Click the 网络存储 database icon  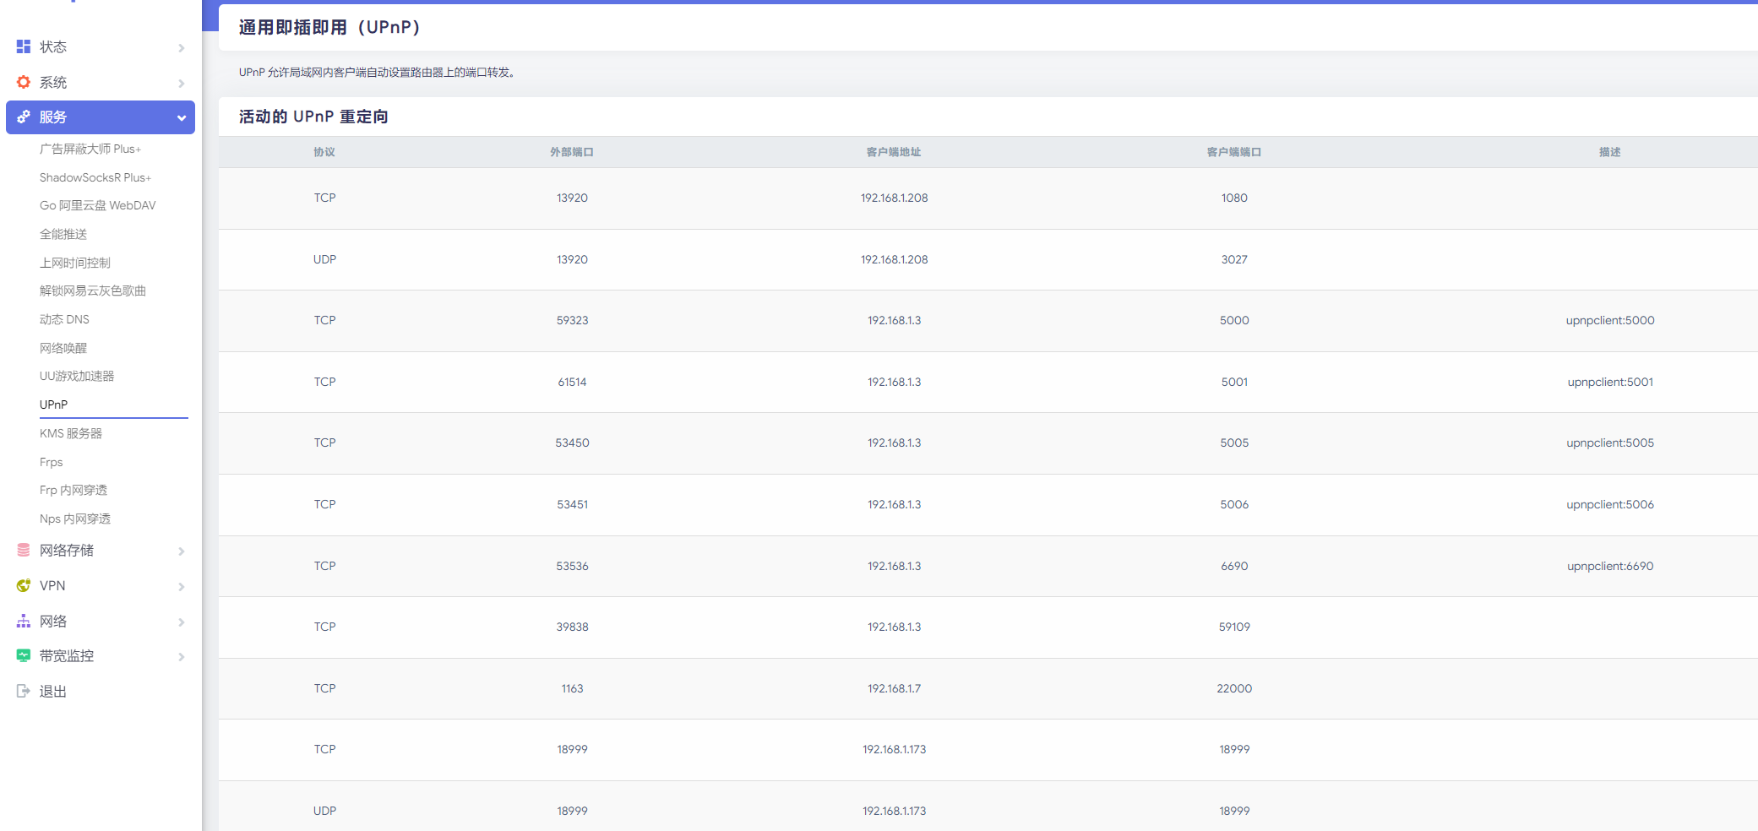coord(24,550)
